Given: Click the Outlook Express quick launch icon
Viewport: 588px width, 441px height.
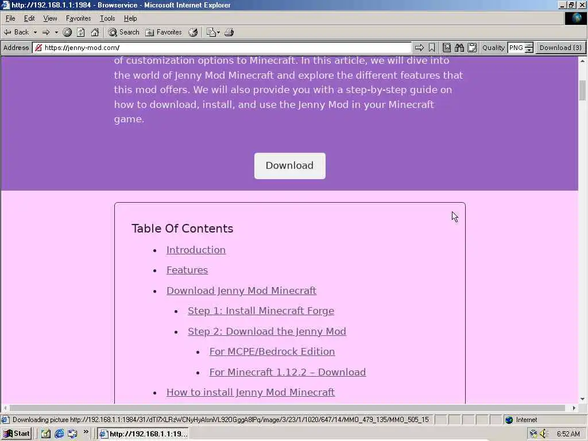Looking at the screenshot, I should pos(72,434).
